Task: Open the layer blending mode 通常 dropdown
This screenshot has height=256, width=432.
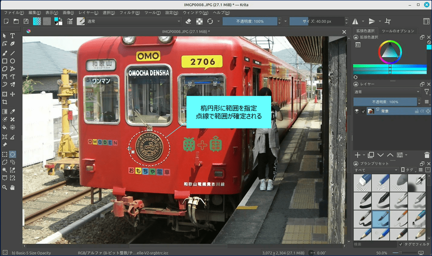Action: [x=387, y=92]
